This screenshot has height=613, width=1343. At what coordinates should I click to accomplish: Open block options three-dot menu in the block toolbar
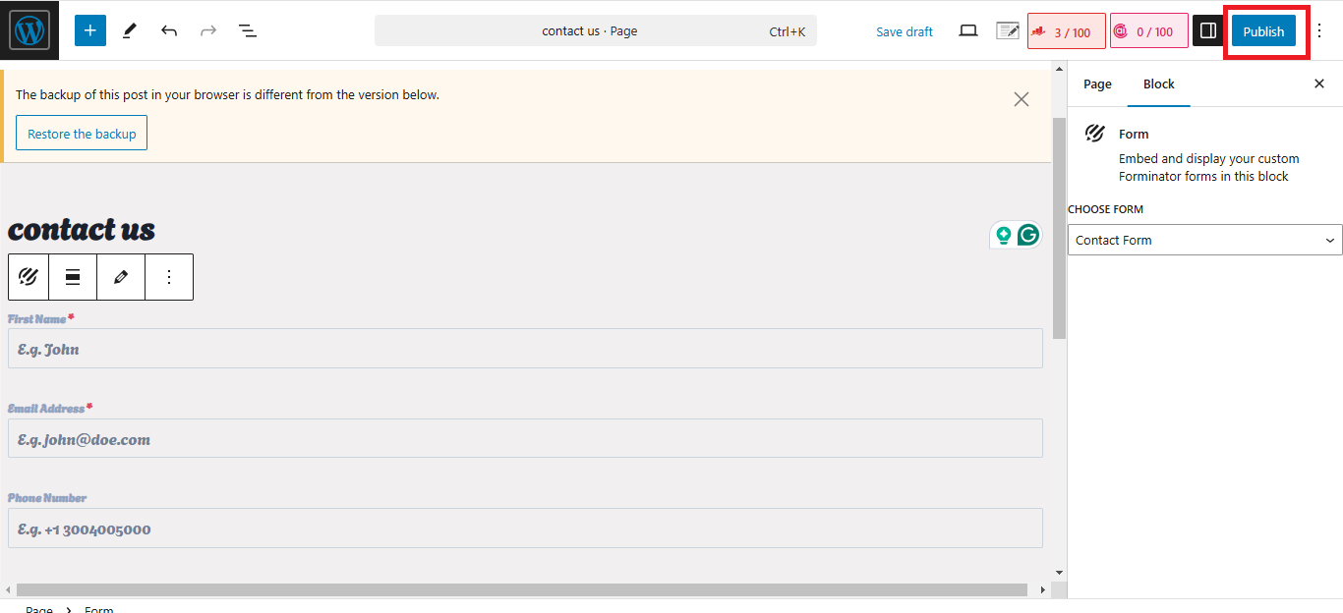pyautogui.click(x=169, y=277)
